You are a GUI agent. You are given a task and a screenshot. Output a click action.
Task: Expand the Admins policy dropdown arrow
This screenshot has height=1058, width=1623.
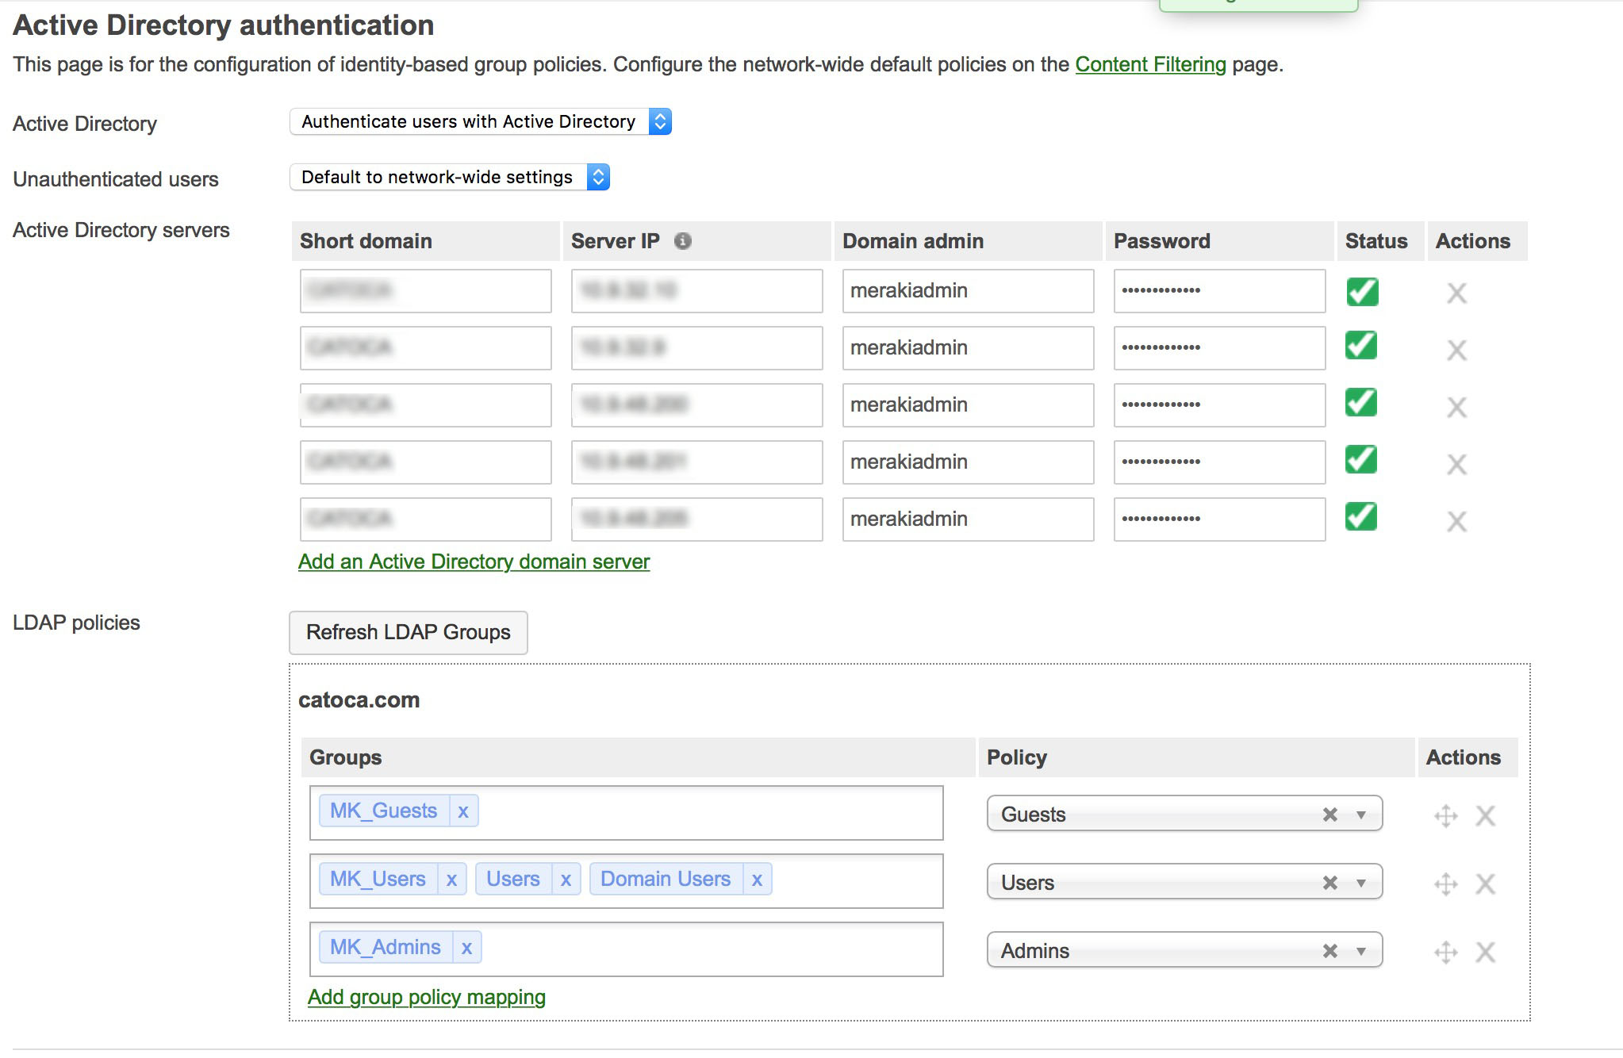click(x=1361, y=951)
